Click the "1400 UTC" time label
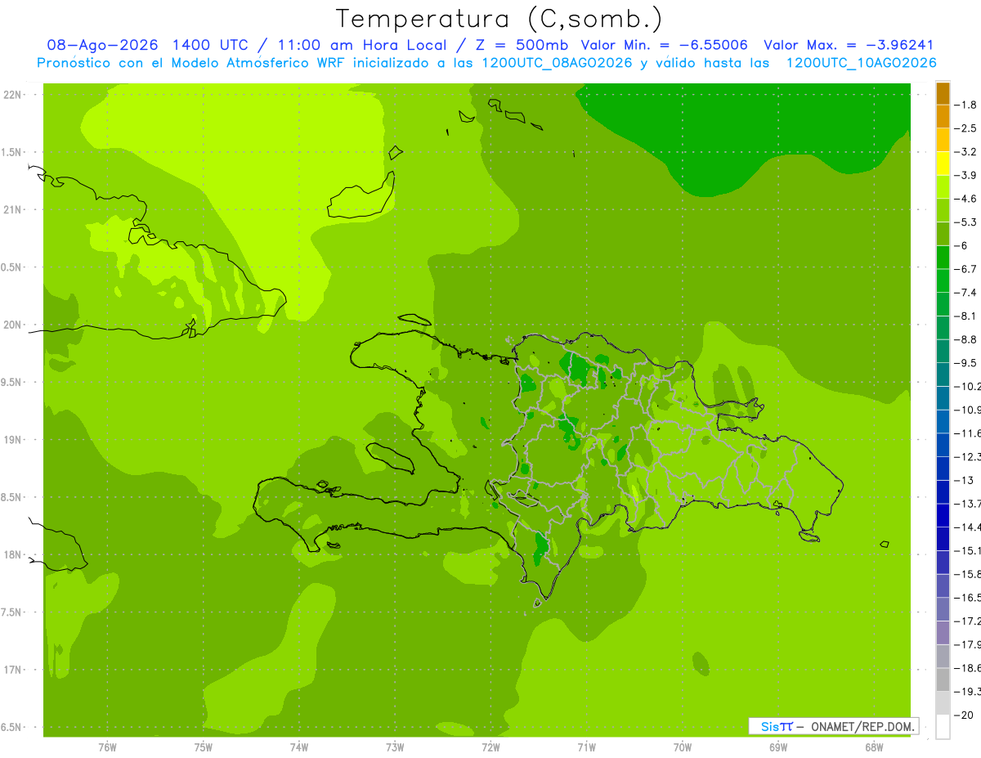The height and width of the screenshot is (758, 981). pyautogui.click(x=209, y=46)
